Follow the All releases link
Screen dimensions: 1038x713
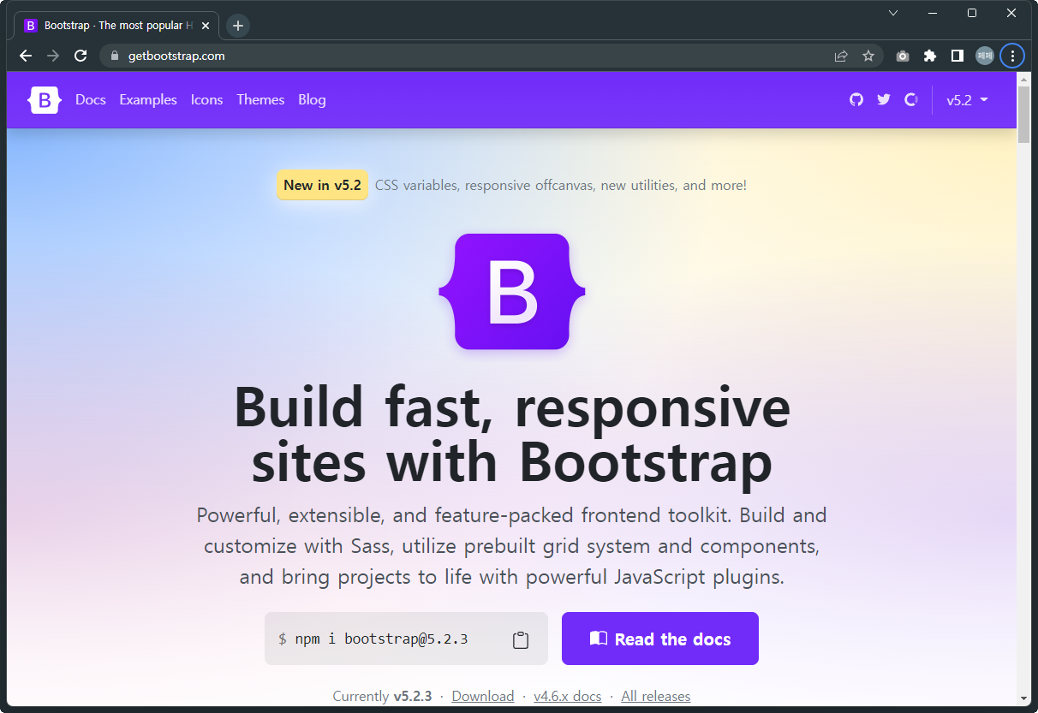pos(656,697)
